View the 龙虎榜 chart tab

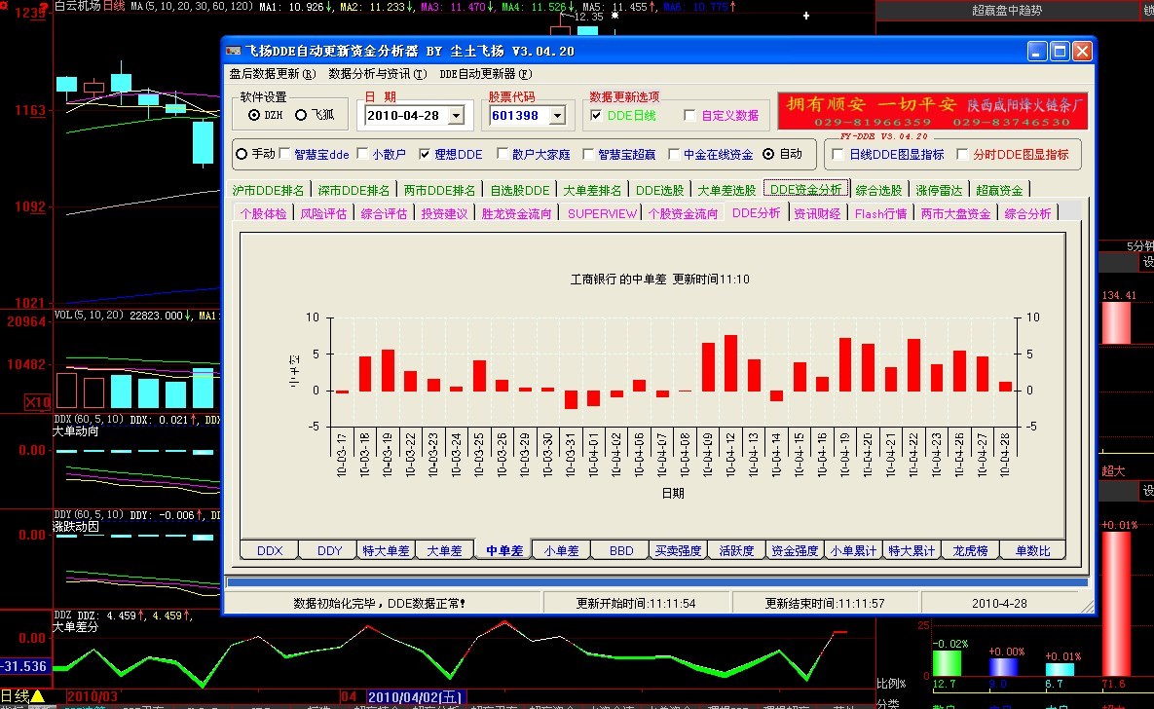(970, 550)
